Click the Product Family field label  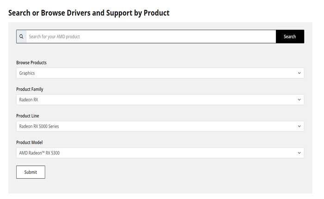pyautogui.click(x=30, y=89)
